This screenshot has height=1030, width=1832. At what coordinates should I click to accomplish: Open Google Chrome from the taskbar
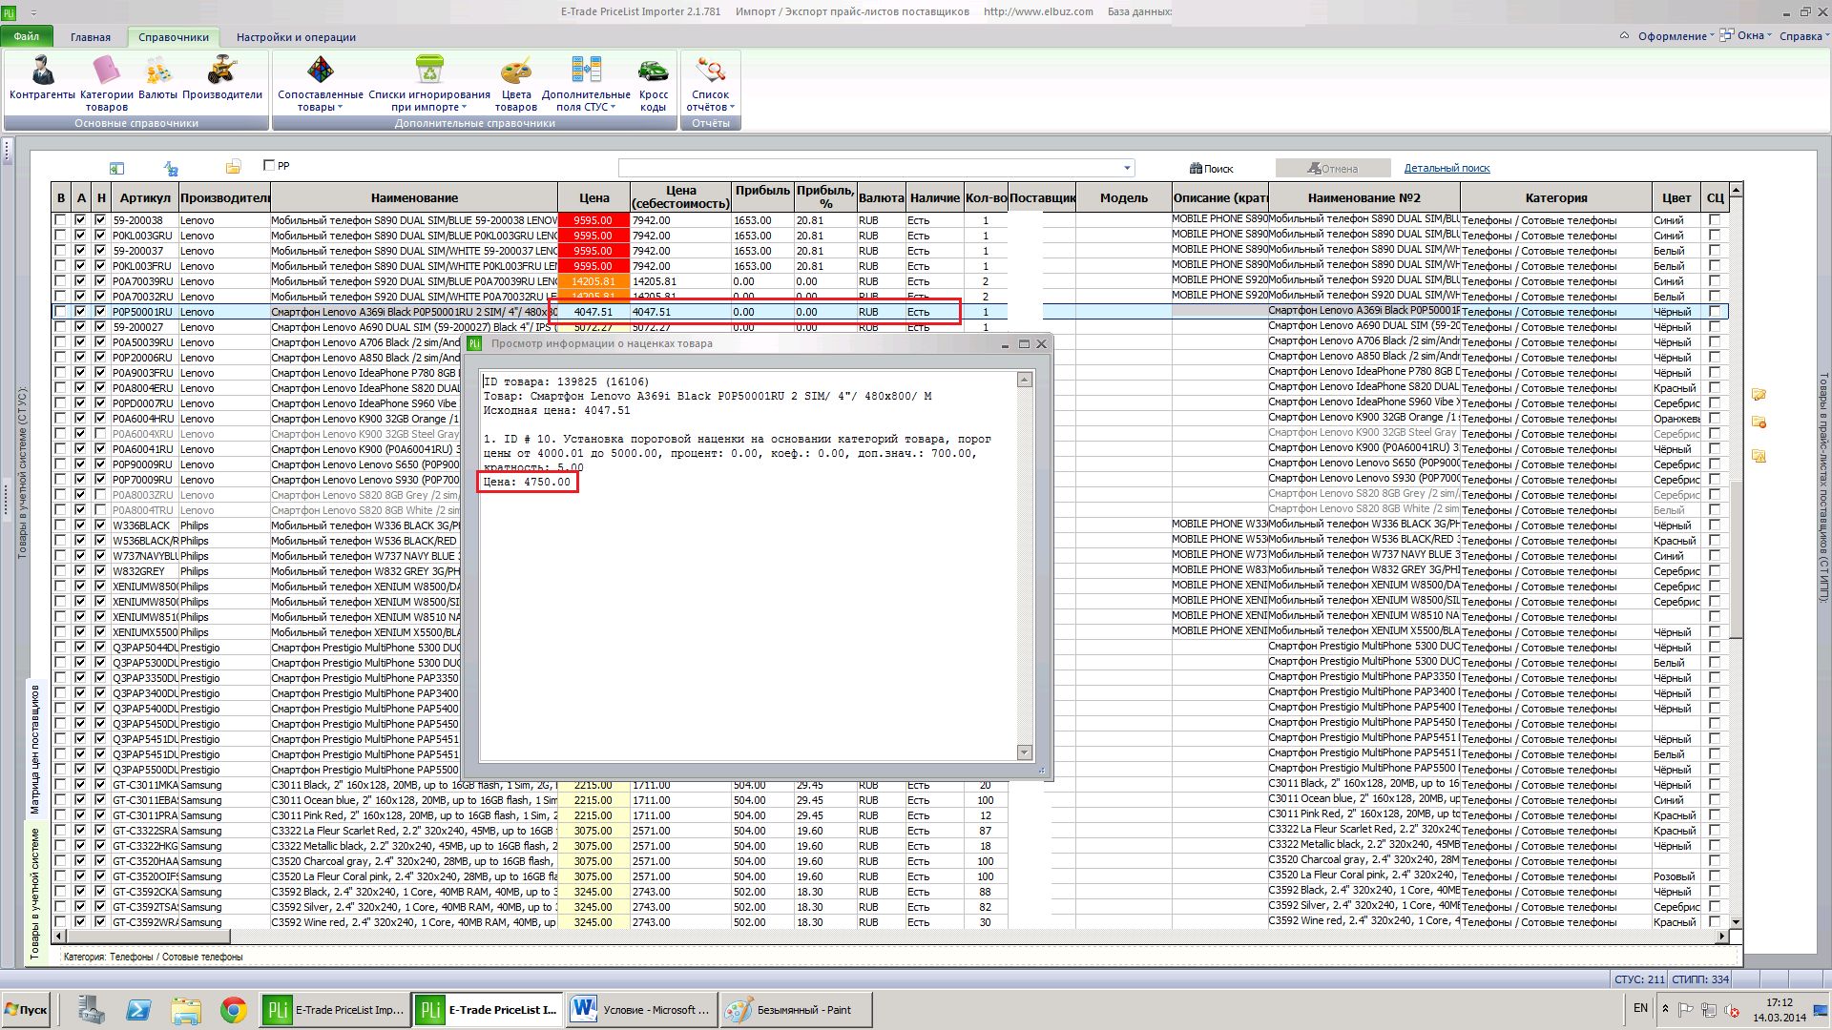coord(233,1010)
